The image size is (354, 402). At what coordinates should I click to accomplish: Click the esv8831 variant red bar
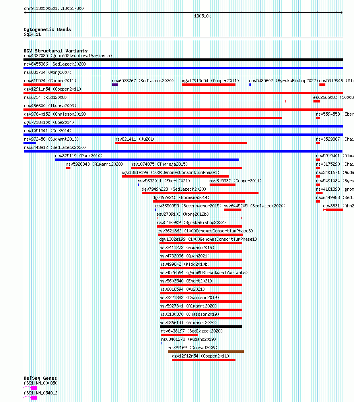click(334, 210)
